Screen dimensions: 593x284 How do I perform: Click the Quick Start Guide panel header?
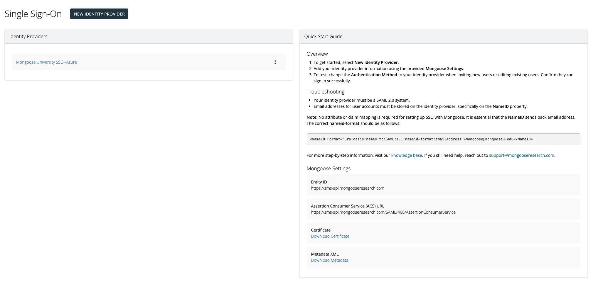(x=323, y=36)
